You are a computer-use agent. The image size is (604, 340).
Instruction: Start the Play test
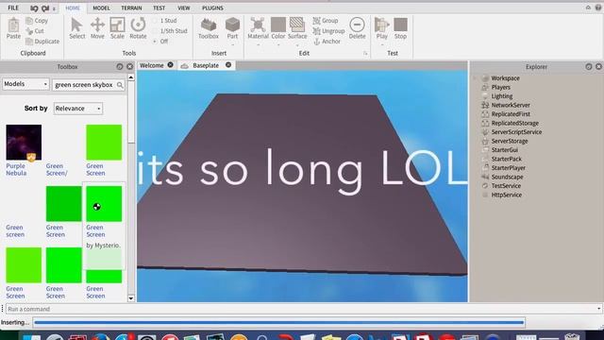pyautogui.click(x=381, y=28)
